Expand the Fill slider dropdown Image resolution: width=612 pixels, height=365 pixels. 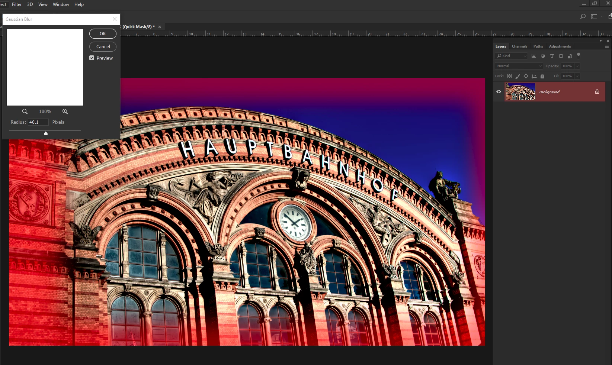pos(577,76)
